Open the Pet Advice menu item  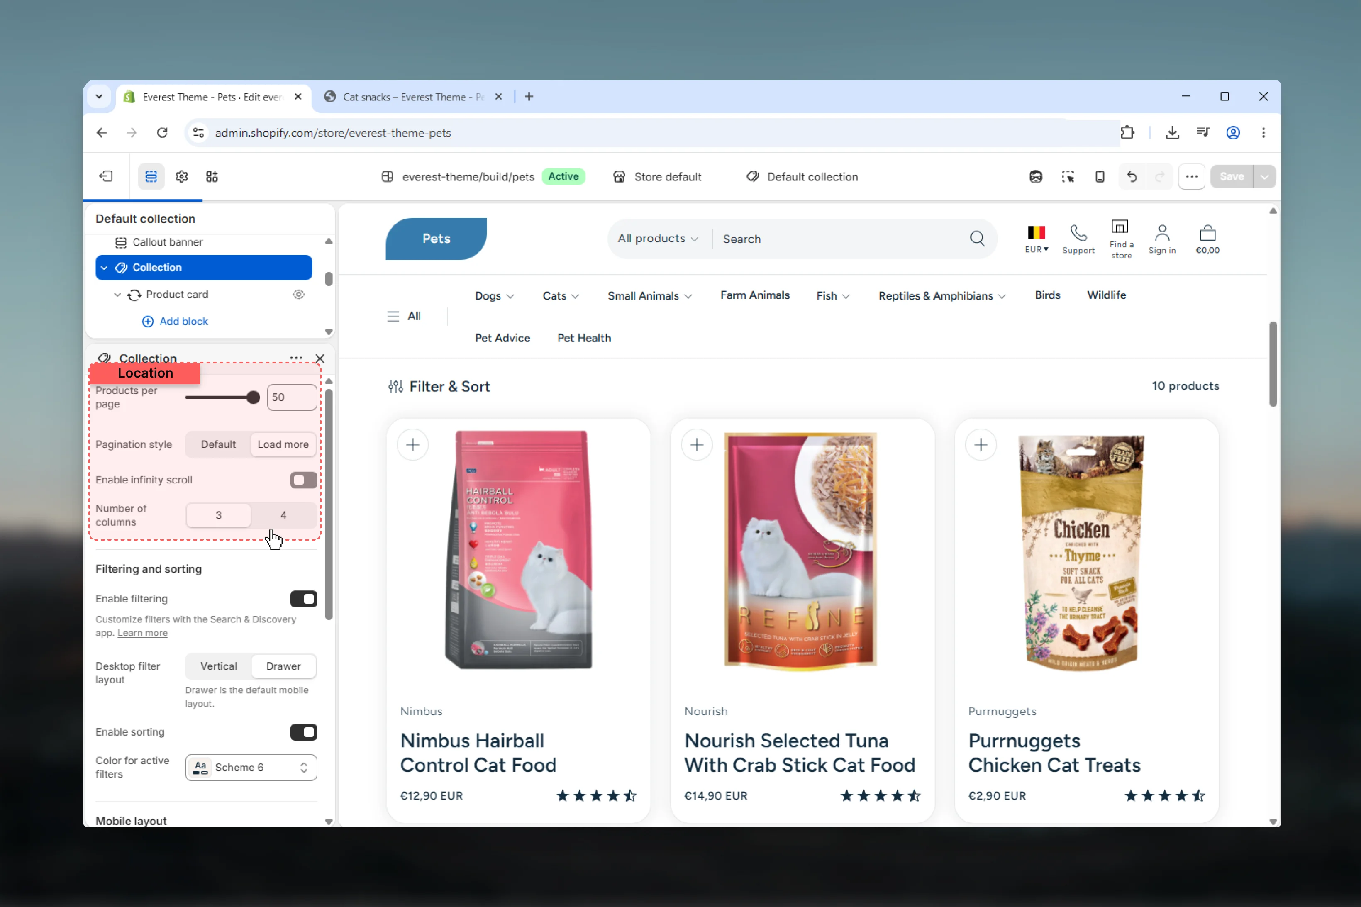pyautogui.click(x=502, y=338)
